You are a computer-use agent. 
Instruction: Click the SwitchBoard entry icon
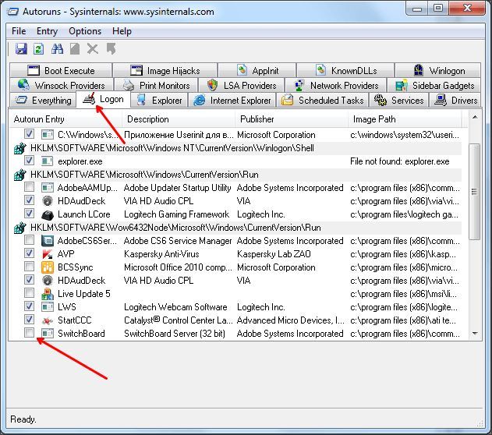coord(48,334)
